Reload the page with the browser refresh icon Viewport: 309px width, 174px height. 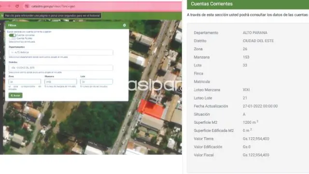(17, 6)
